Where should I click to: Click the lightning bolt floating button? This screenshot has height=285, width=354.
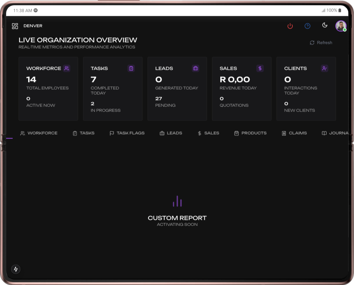(16, 269)
